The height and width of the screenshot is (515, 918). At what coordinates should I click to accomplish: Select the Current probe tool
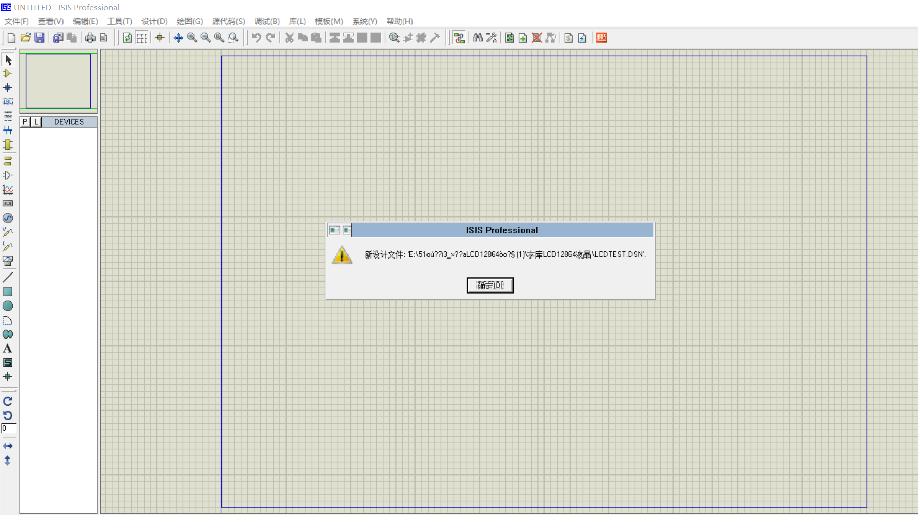pyautogui.click(x=8, y=247)
